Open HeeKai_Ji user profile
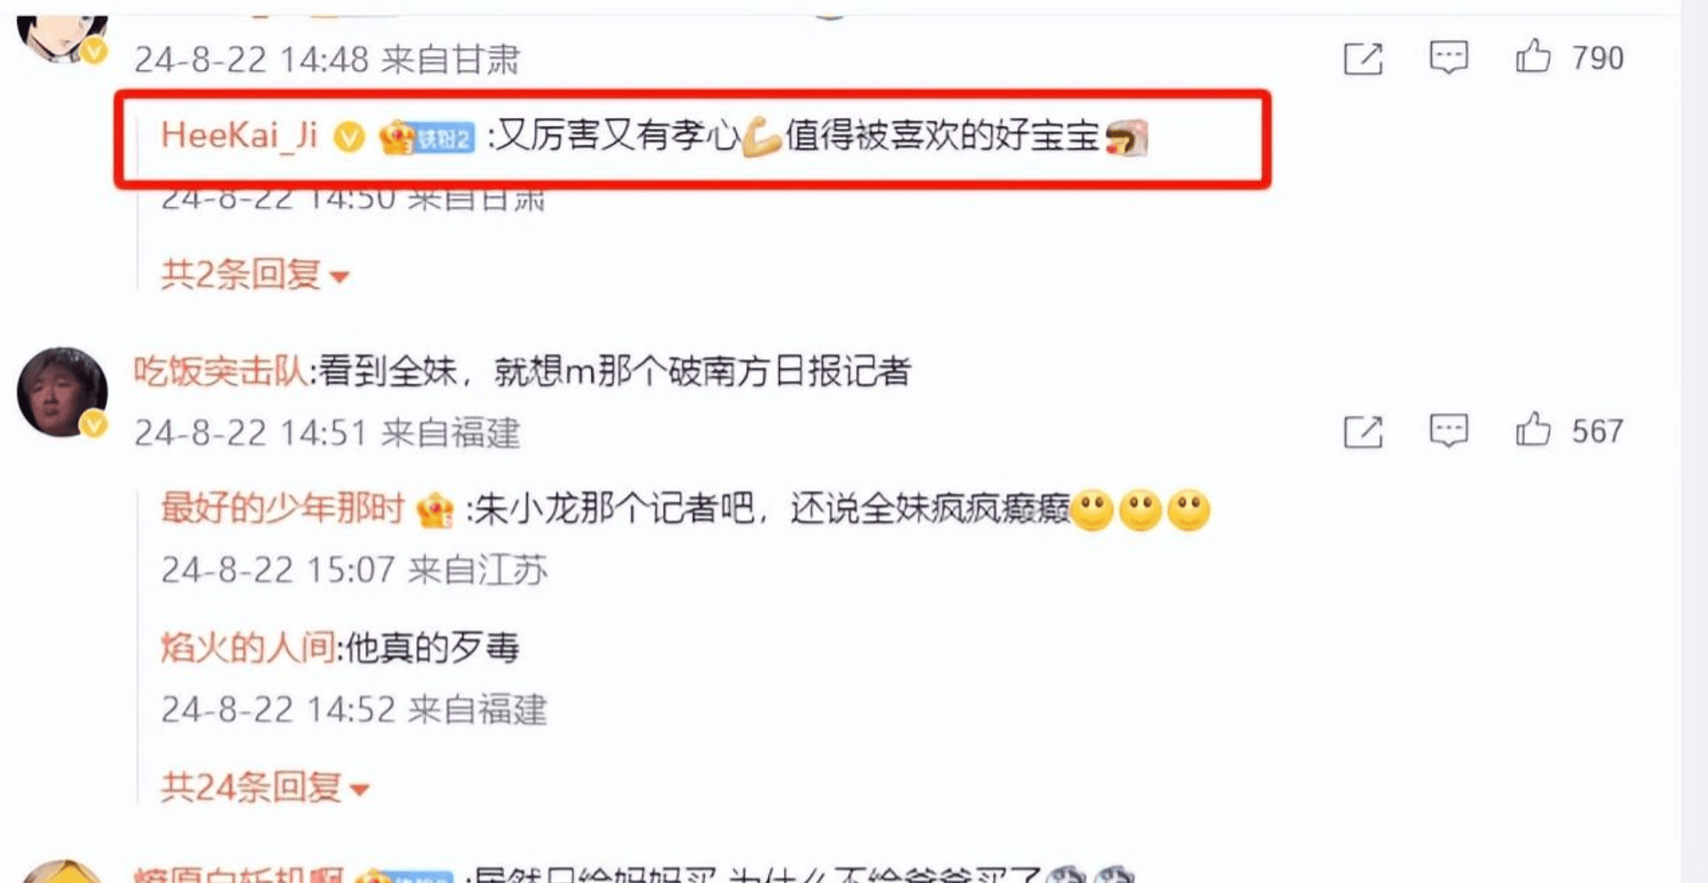This screenshot has height=883, width=1708. coord(239,135)
